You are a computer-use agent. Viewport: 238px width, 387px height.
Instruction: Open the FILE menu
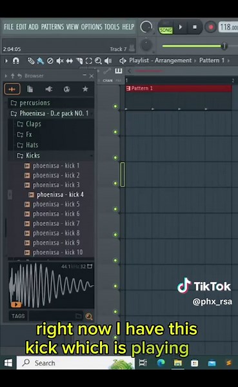pos(8,26)
